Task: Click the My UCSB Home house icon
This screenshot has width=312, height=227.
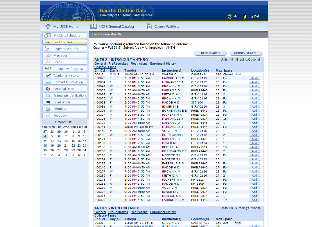Action: pos(48,26)
